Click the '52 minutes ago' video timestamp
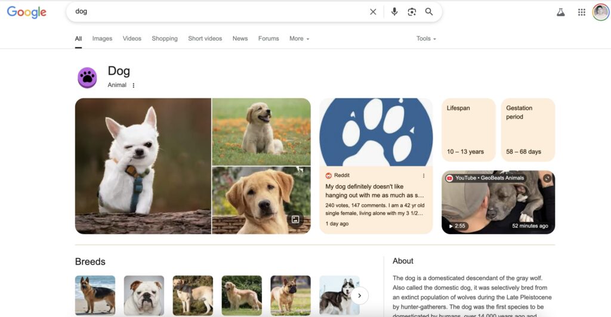This screenshot has width=611, height=317. click(x=530, y=226)
